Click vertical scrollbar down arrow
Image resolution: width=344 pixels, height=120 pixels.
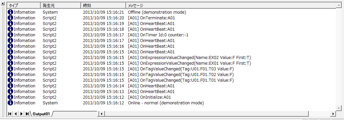[x=339, y=108]
